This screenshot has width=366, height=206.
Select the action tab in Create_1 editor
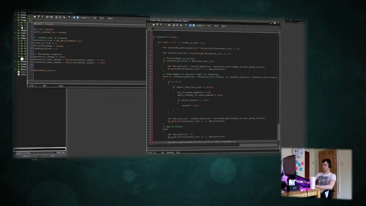coord(30,21)
